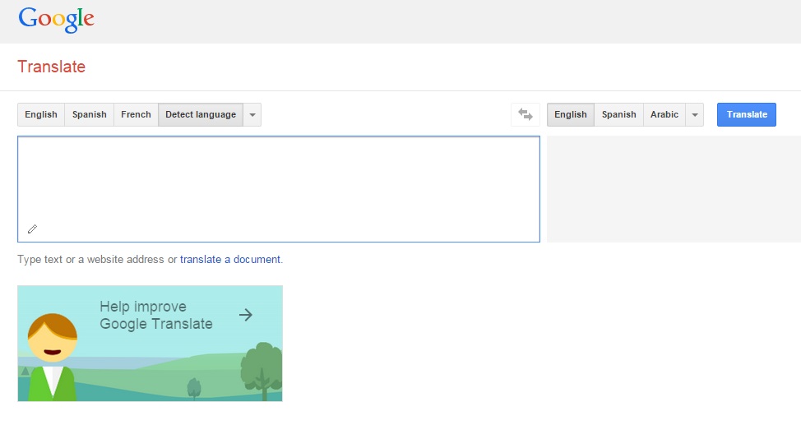Set target language to Spanish
Screen dimensions: 801x425
(x=619, y=115)
